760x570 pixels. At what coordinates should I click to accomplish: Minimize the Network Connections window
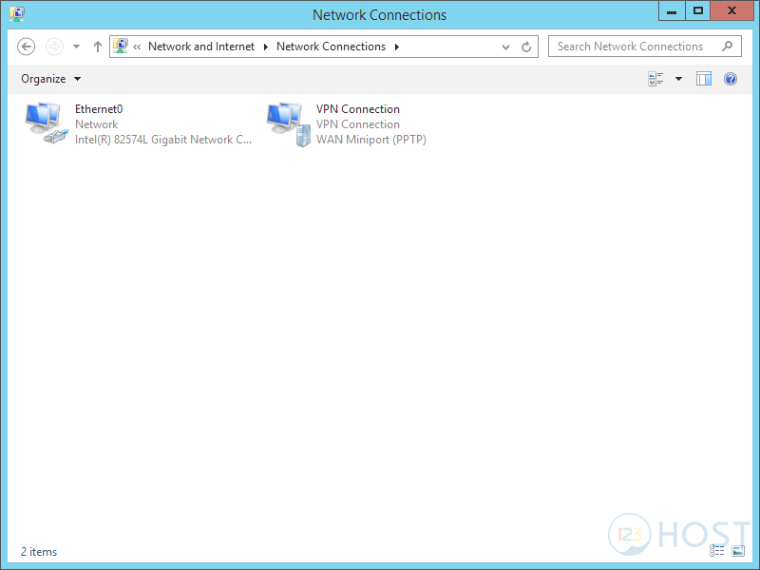[x=672, y=11]
